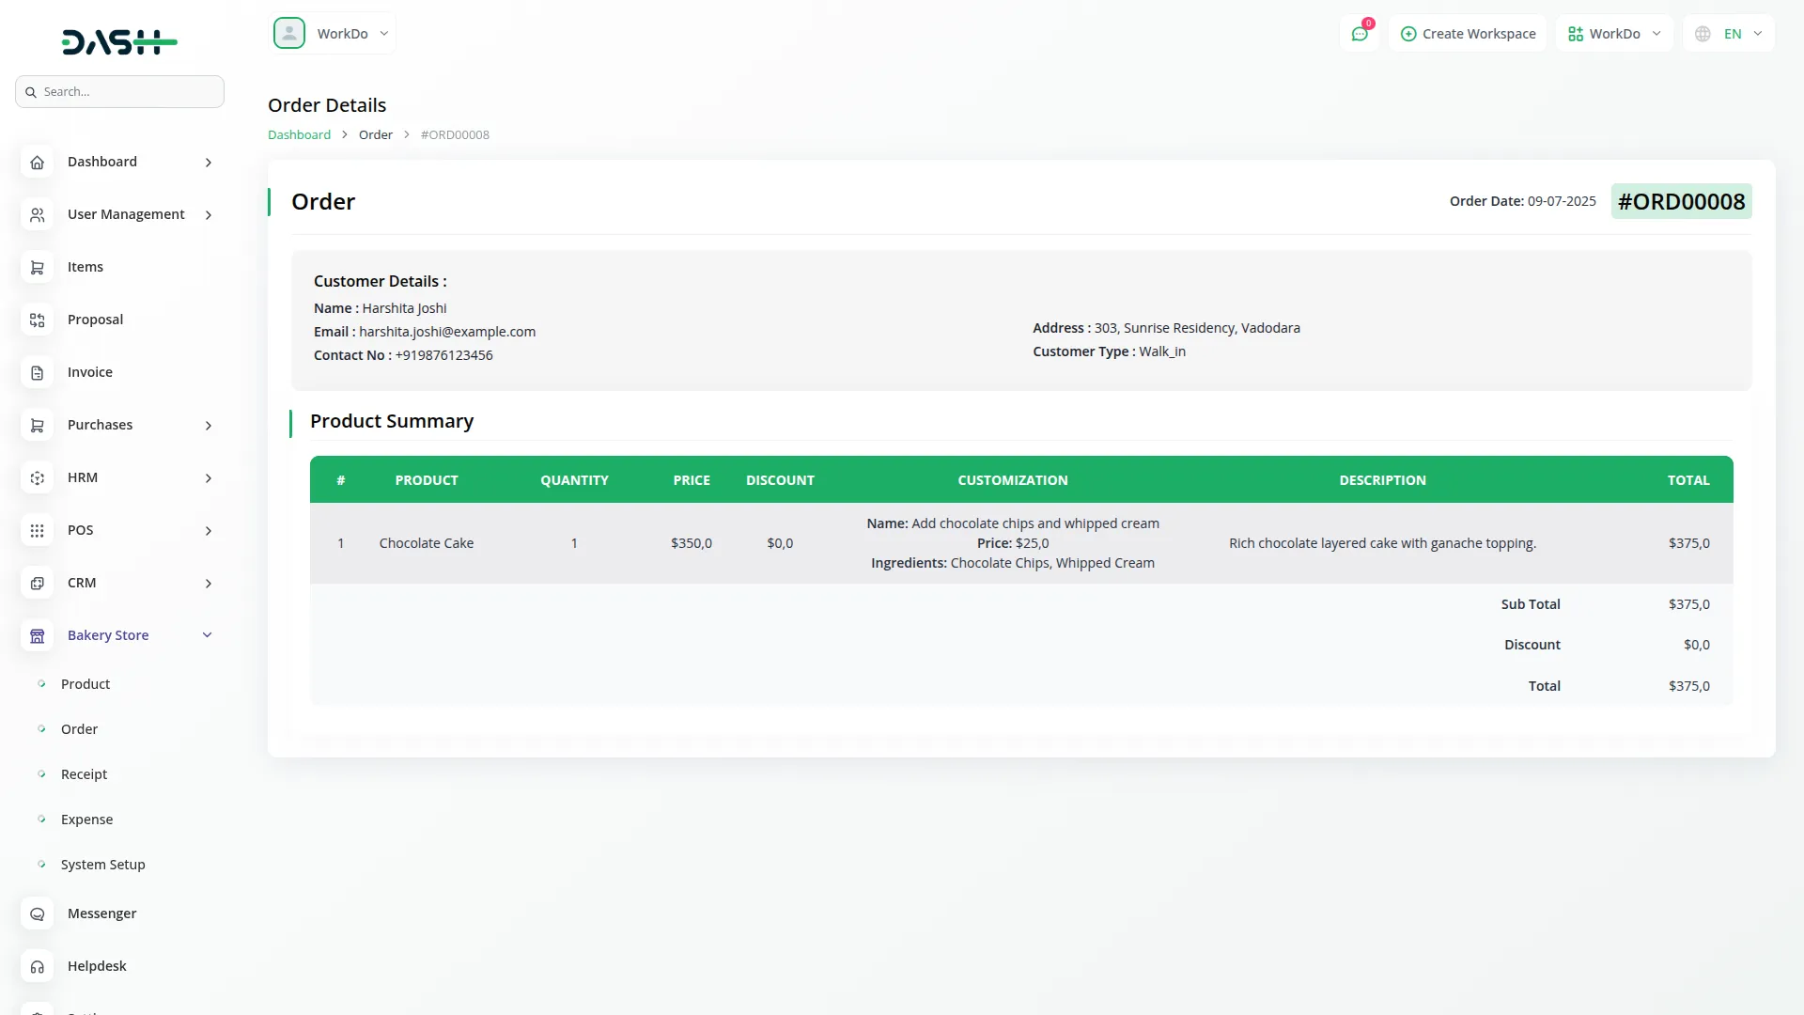This screenshot has height=1015, width=1804.
Task: Click the Create Workspace button
Action: (1468, 34)
